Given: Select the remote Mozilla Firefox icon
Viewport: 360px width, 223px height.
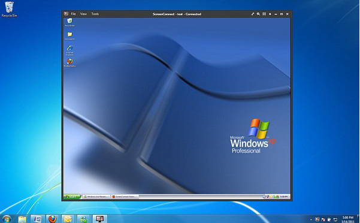Looking at the screenshot, I should point(69,62).
